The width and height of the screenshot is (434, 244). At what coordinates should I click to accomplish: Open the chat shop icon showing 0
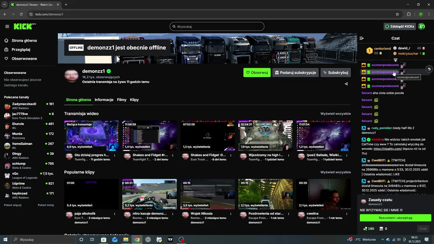pyautogui.click(x=383, y=229)
